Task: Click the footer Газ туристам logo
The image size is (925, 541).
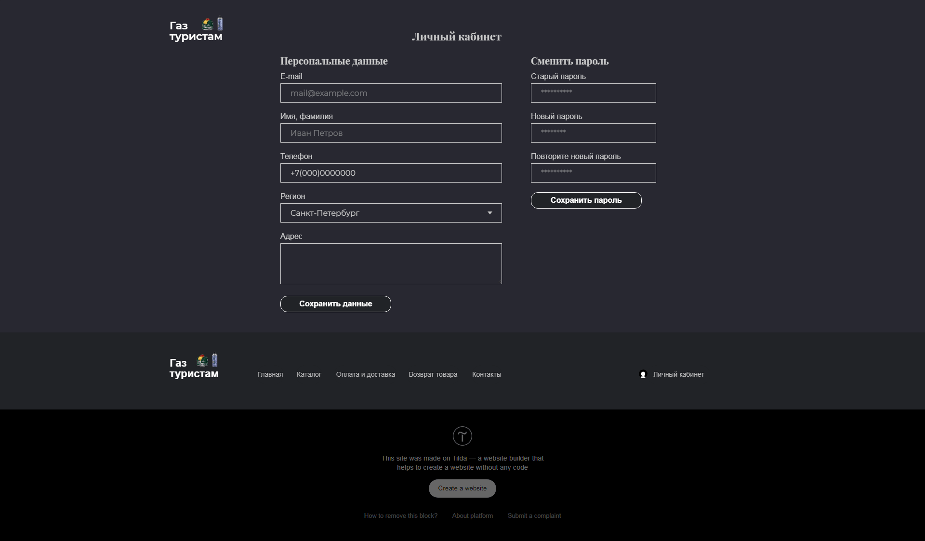Action: click(x=194, y=367)
